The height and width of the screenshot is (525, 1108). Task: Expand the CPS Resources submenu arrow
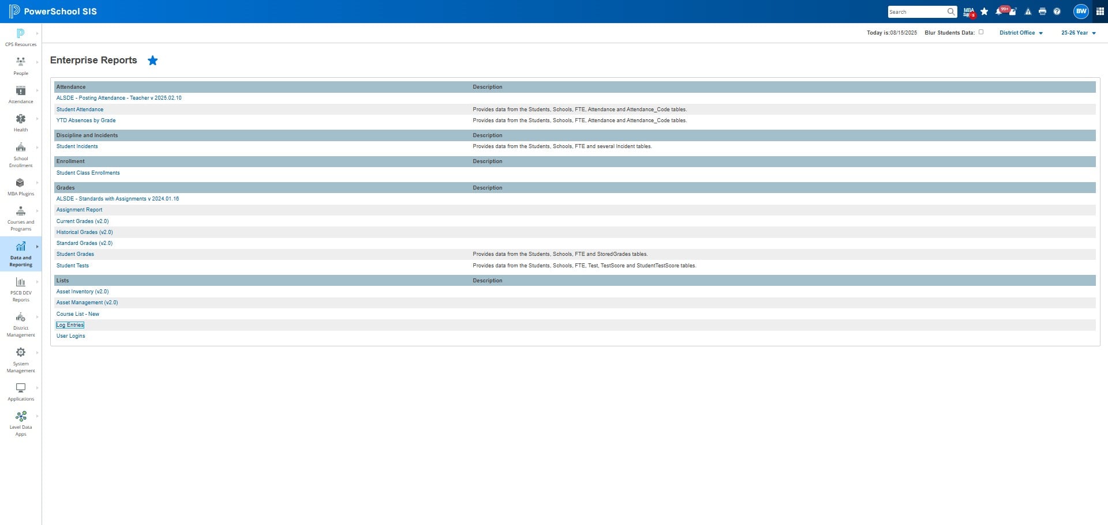(38, 33)
